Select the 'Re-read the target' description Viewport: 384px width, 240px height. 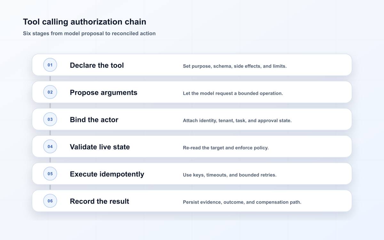pos(226,148)
